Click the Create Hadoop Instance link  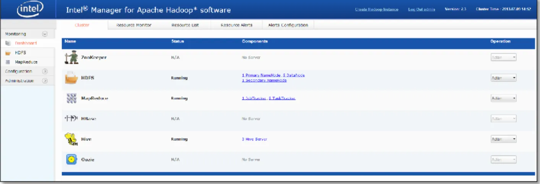(x=377, y=9)
